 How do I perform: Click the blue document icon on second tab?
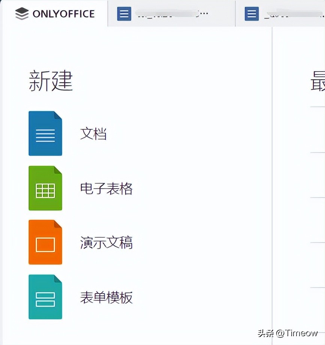(251, 13)
